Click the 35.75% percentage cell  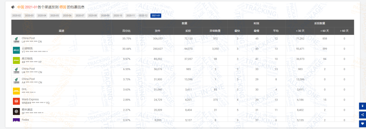pyautogui.click(x=126, y=39)
